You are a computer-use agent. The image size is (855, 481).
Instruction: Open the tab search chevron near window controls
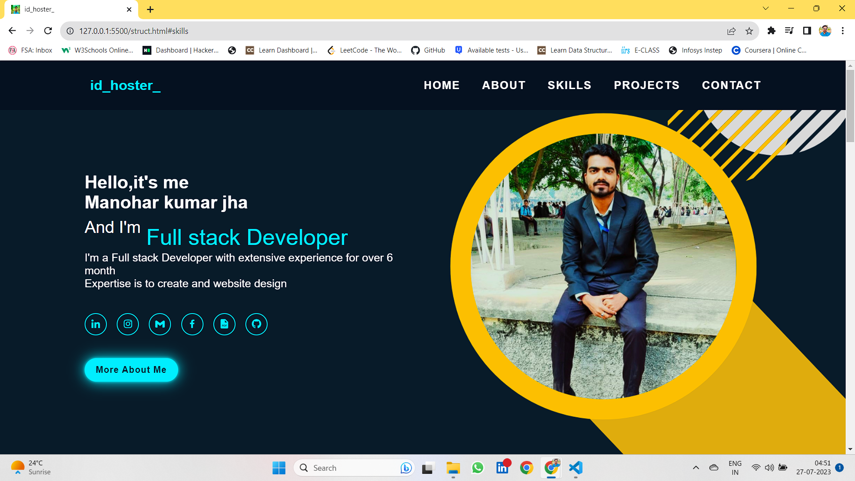pos(765,8)
